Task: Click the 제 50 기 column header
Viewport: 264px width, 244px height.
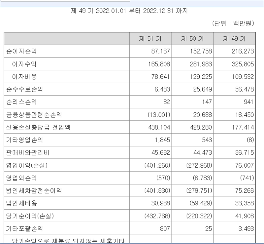Action: [x=192, y=39]
